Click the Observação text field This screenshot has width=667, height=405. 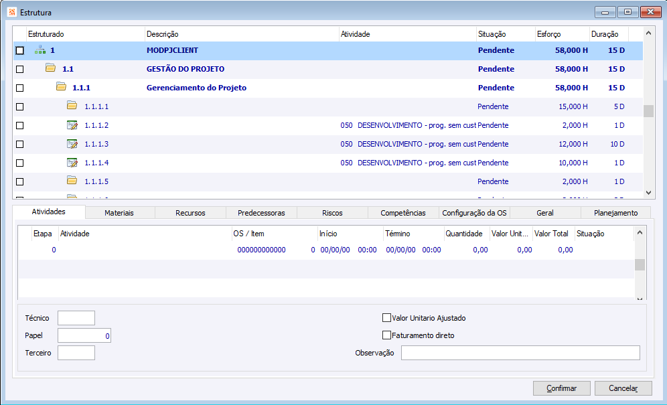pyautogui.click(x=520, y=353)
